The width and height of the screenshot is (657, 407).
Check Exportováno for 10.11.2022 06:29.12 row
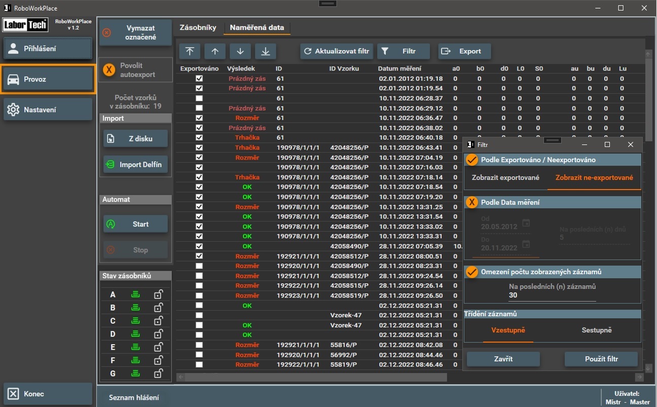(x=199, y=108)
